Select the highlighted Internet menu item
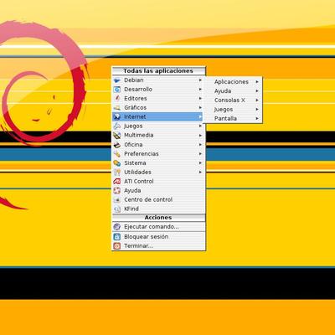 (x=158, y=116)
